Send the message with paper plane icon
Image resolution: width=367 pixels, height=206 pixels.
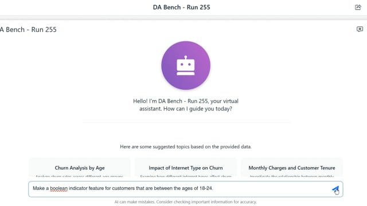(335, 189)
